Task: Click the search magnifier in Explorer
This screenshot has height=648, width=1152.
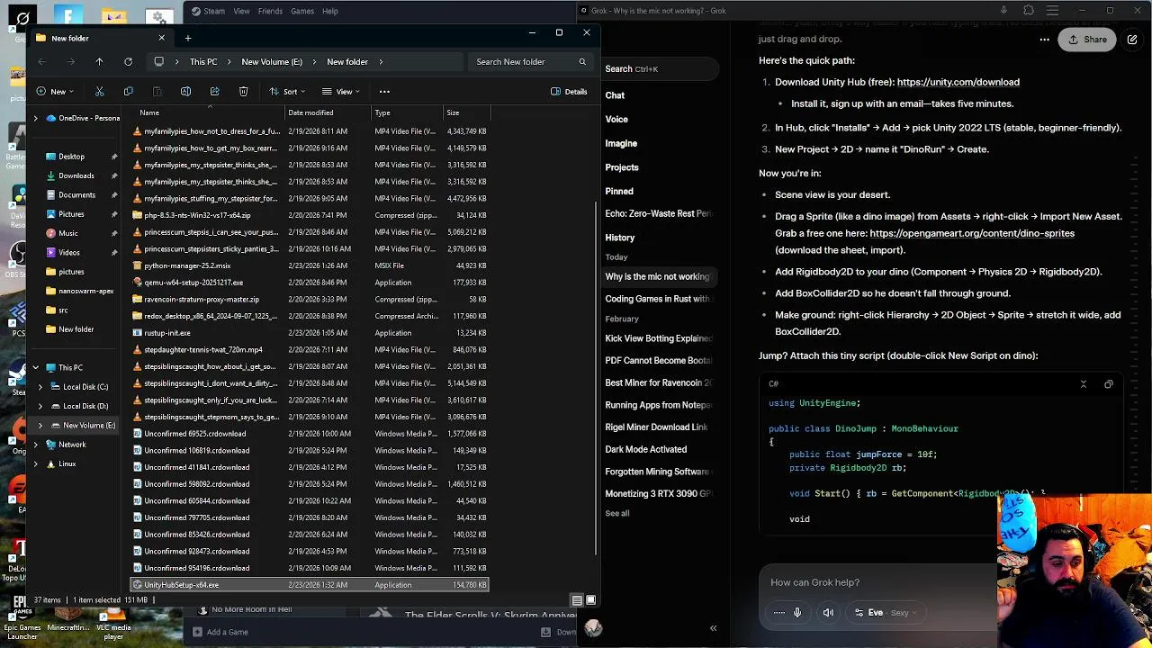Action: click(582, 61)
